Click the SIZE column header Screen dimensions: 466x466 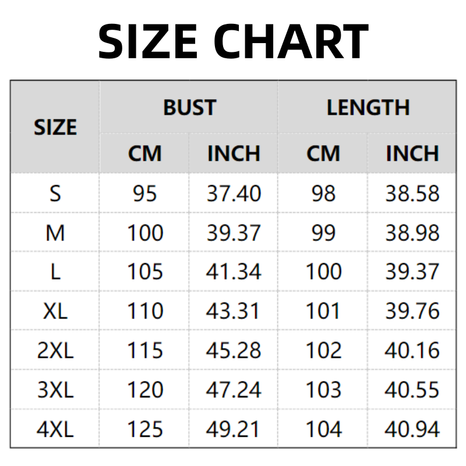(x=55, y=127)
